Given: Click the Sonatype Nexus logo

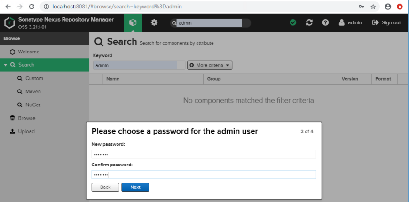Looking at the screenshot, I should 10,23.
